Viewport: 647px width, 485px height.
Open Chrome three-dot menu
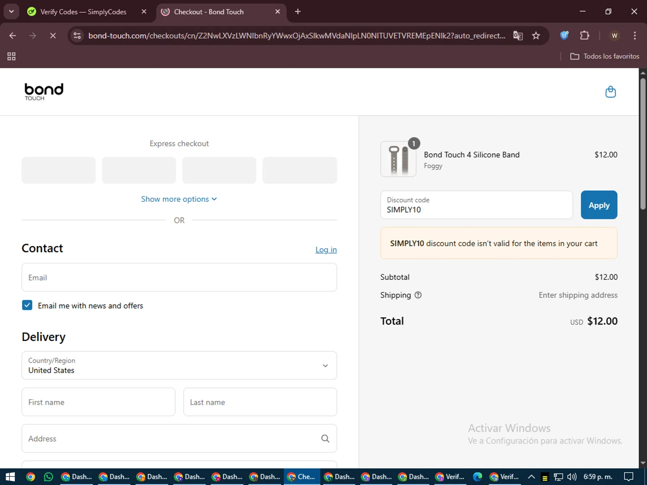634,36
